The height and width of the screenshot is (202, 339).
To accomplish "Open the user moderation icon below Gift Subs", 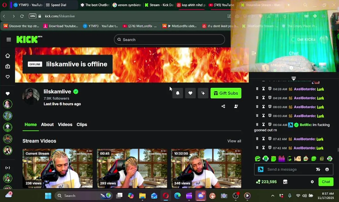I will [x=236, y=106].
